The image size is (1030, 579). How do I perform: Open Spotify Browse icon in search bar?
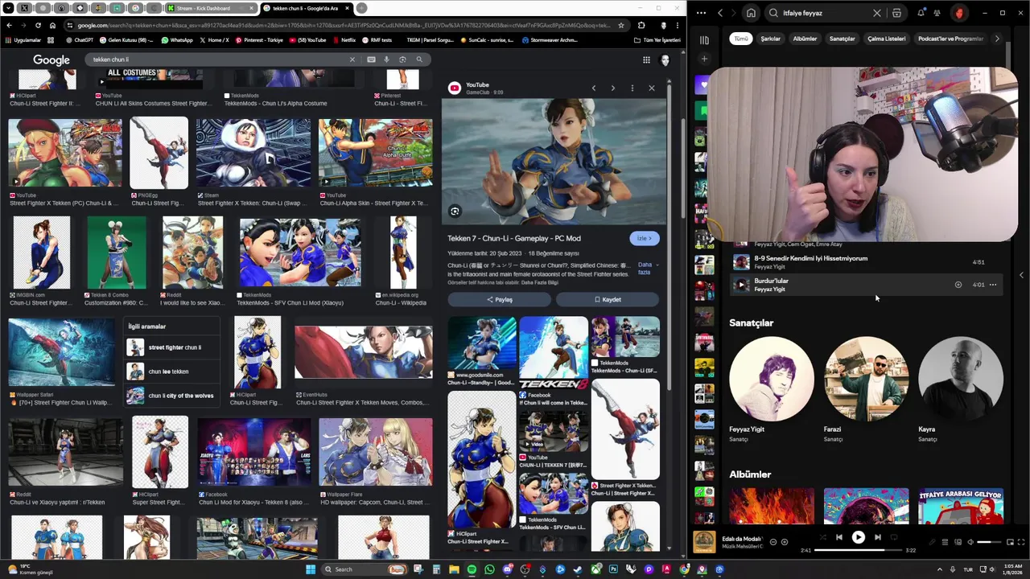(896, 13)
